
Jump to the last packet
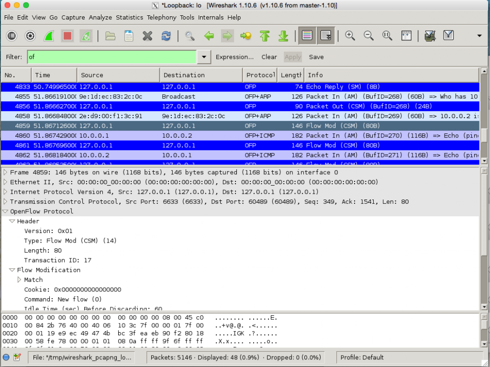[x=283, y=35]
